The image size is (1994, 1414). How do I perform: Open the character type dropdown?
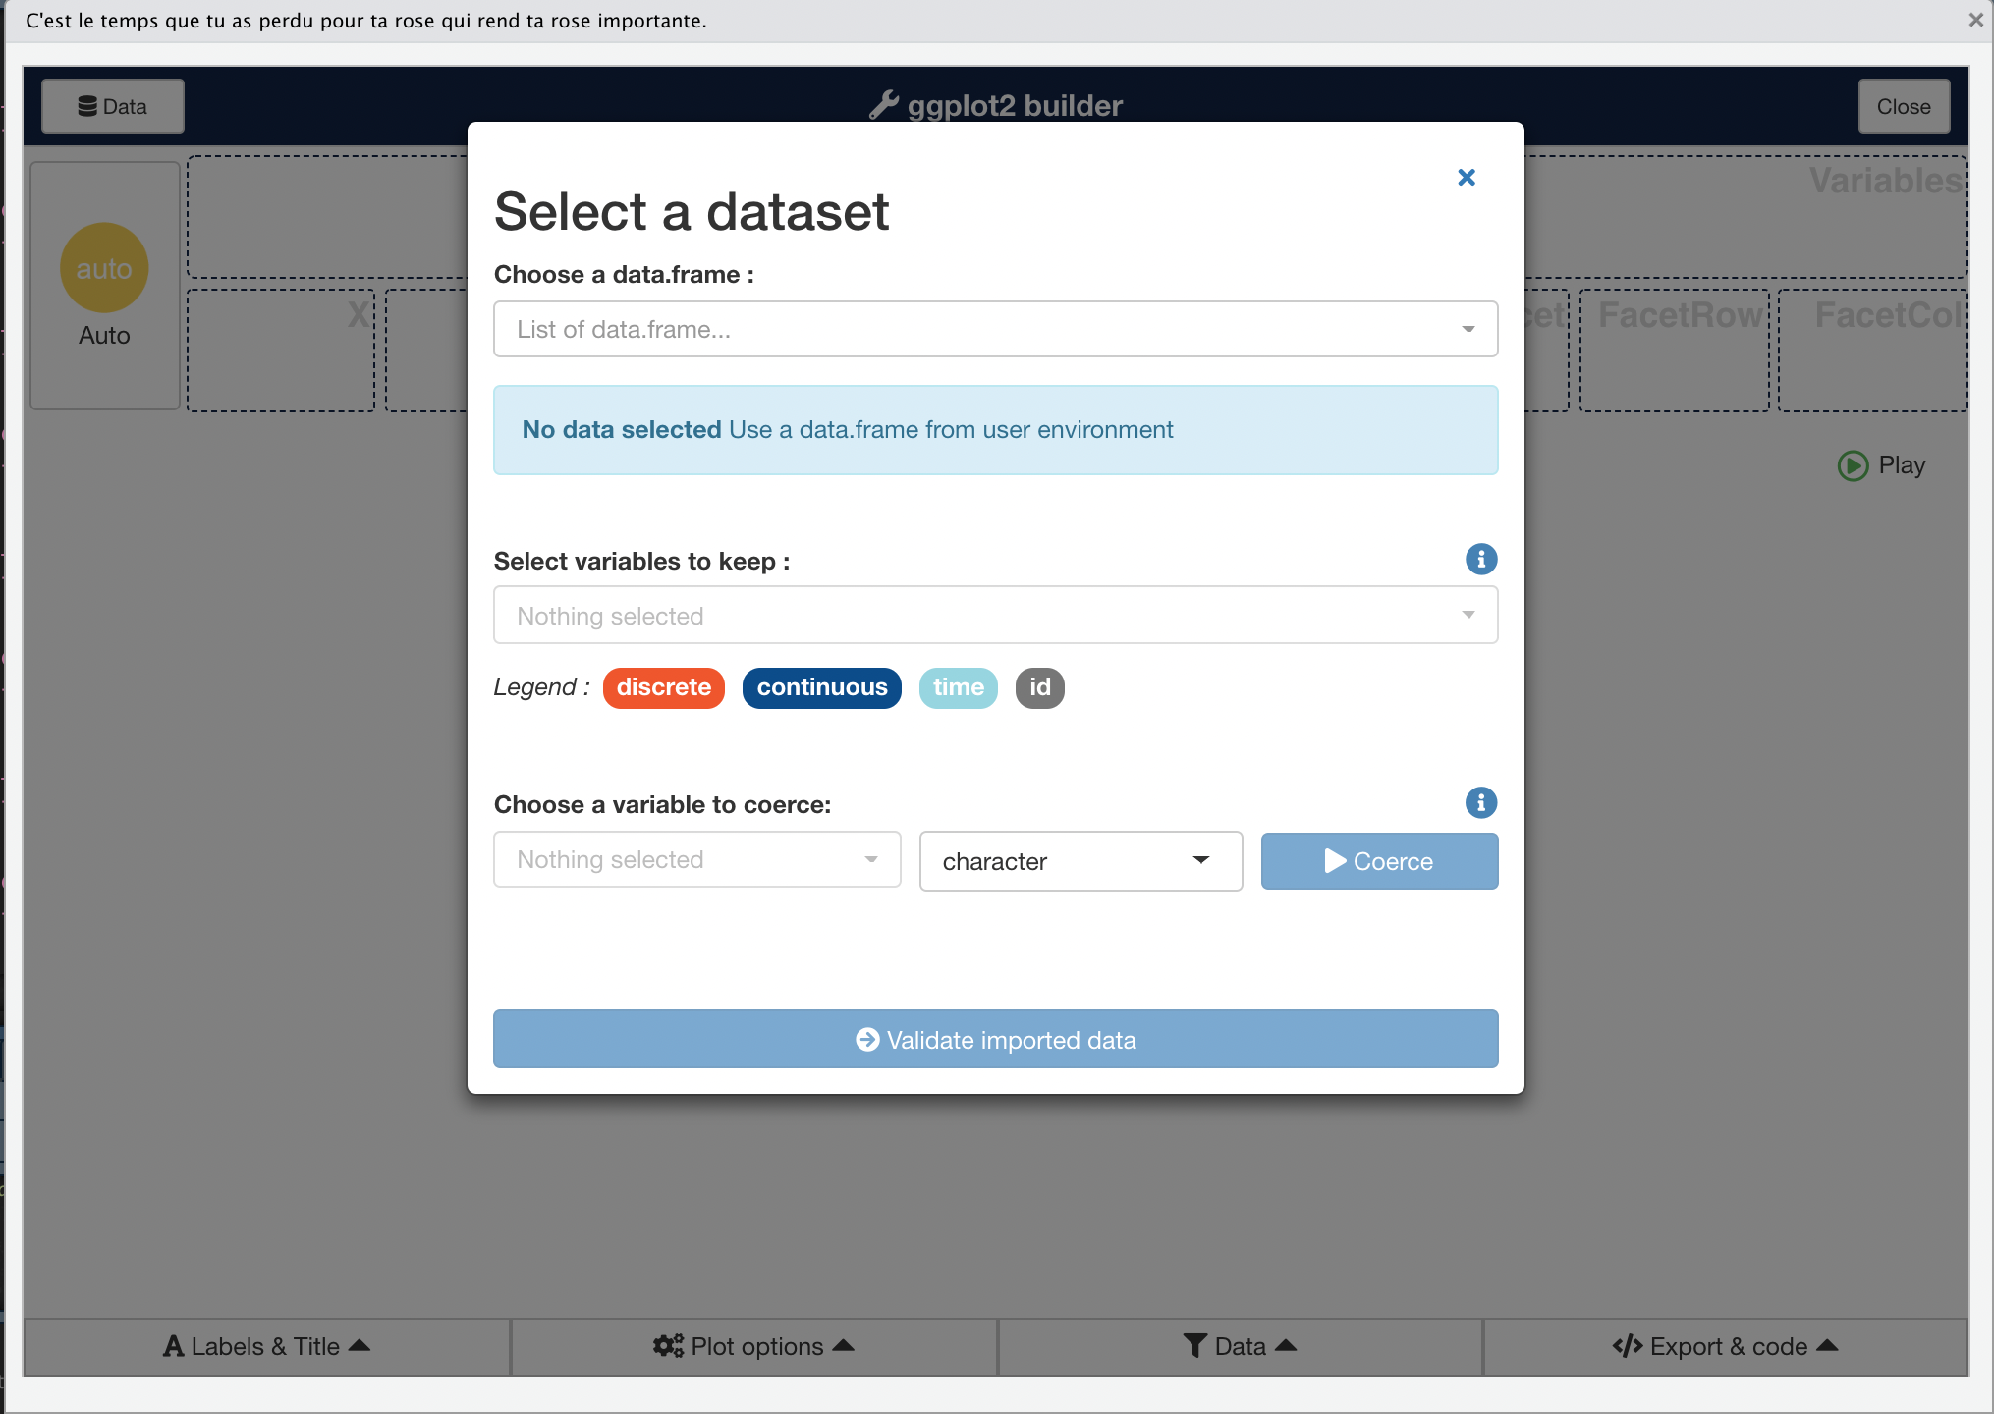pyautogui.click(x=1080, y=861)
